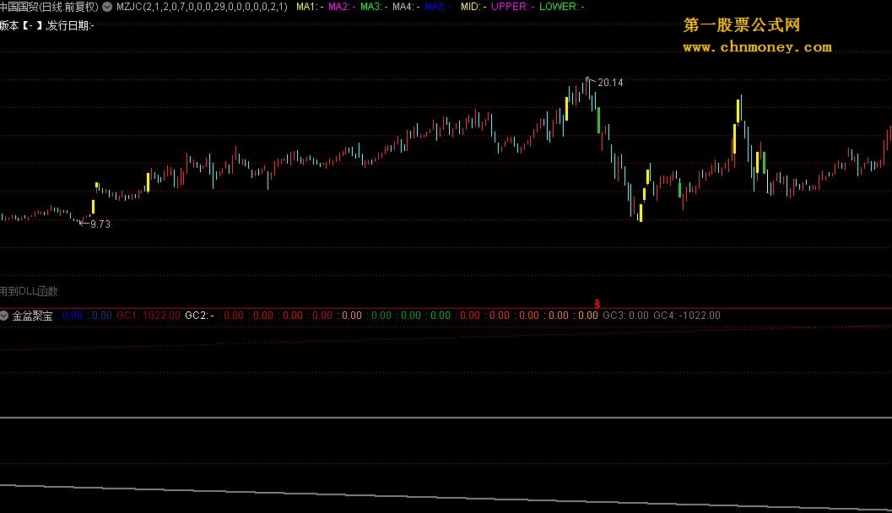Select the MZJC indicator parameter text
The height and width of the screenshot is (513, 892).
click(x=202, y=7)
